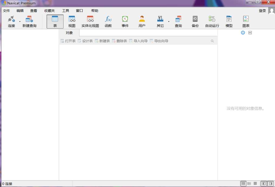Minimize the Navicat Premium window

point(250,2)
